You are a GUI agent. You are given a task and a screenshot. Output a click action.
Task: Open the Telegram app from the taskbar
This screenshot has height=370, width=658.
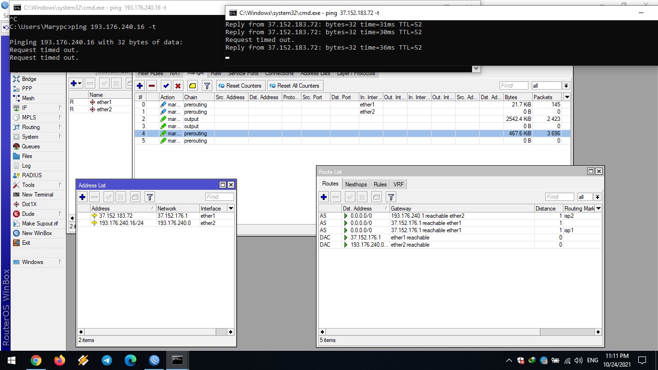(107, 360)
